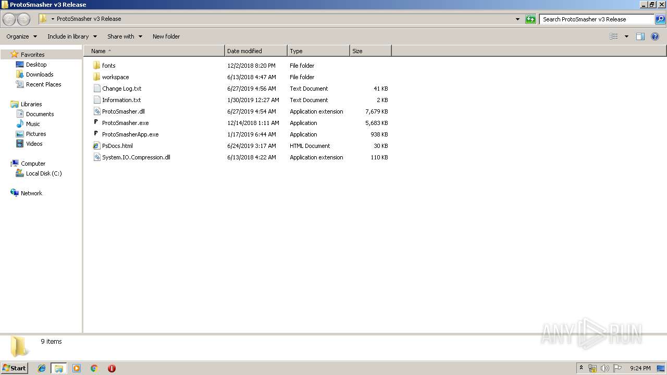
Task: Select the System.IO.Compression.dll file icon
Action: pos(96,157)
